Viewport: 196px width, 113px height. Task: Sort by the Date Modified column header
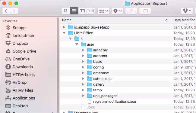(184, 20)
